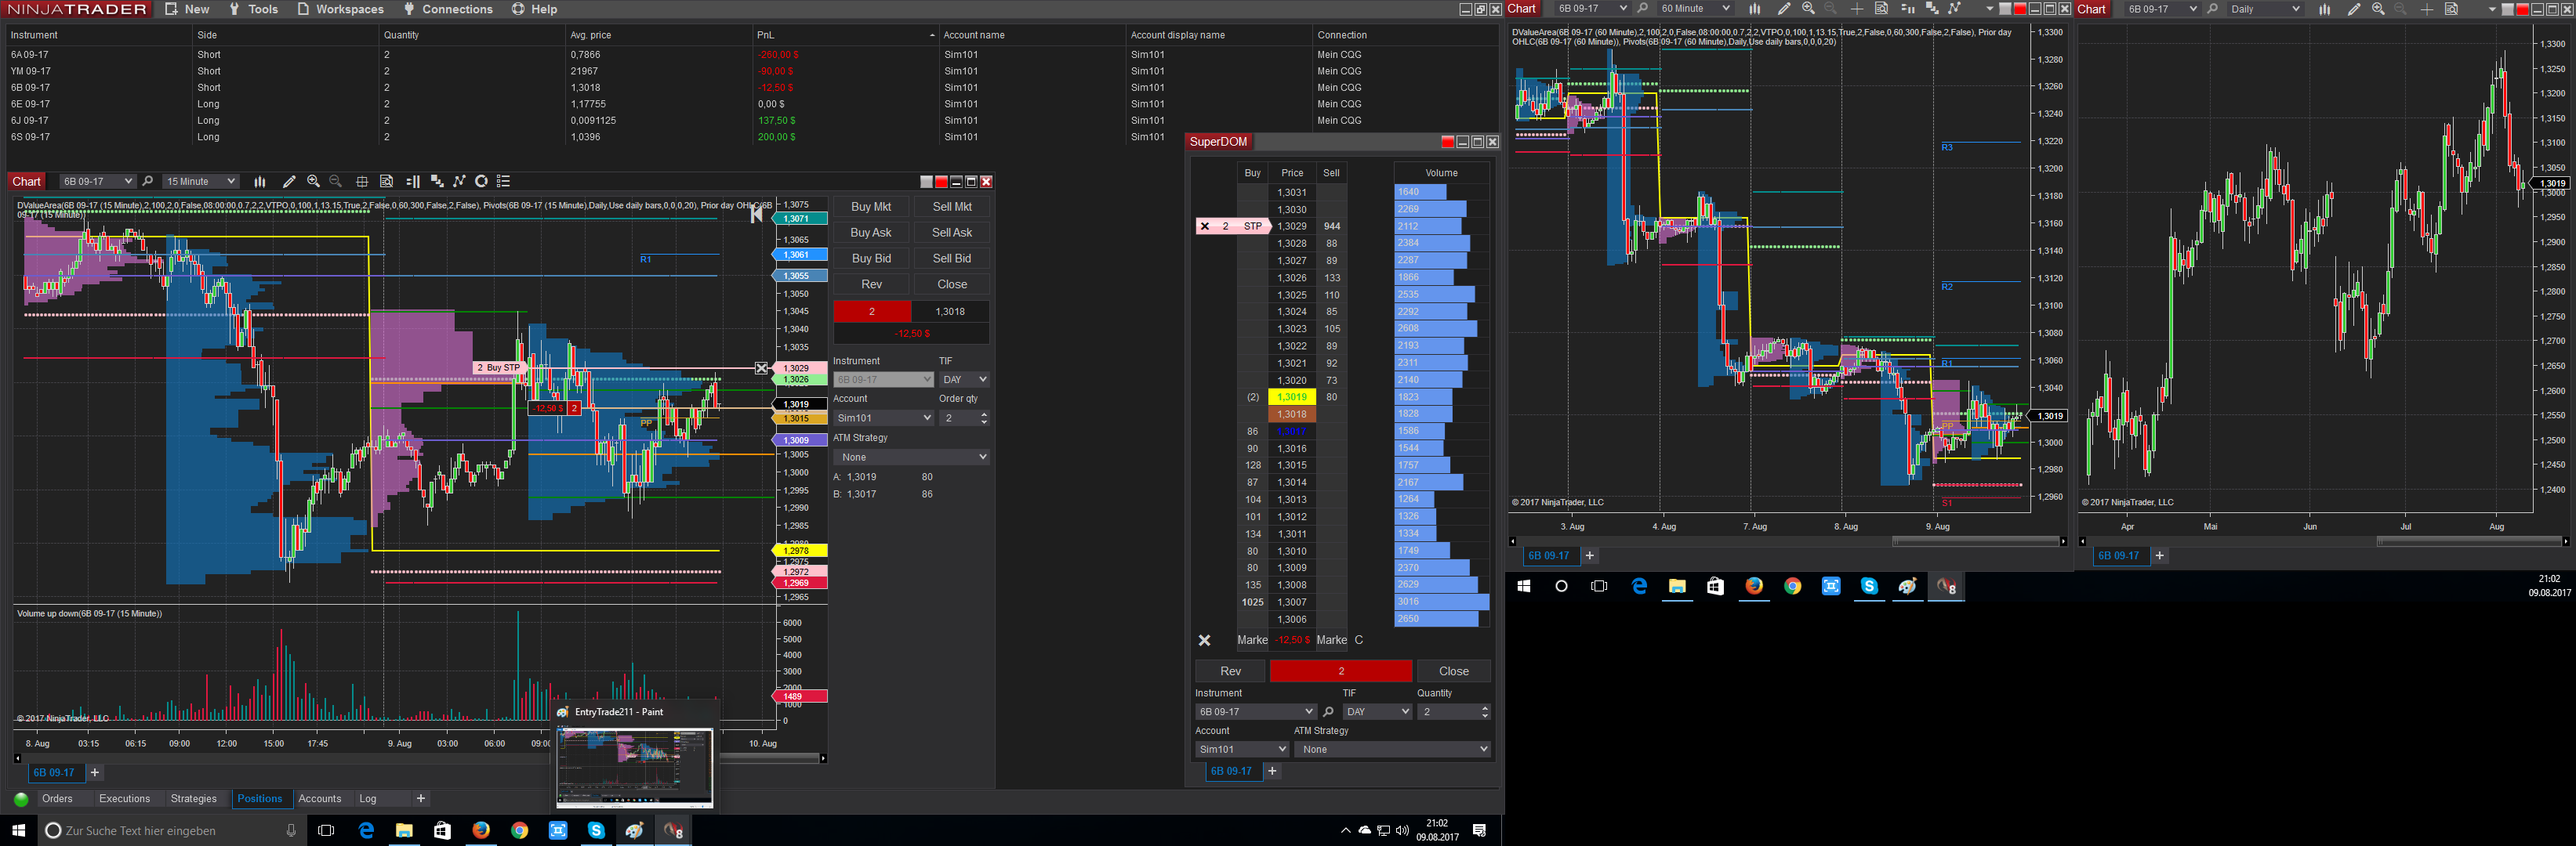Open indicators icon in 15 Minute chart toolbar
This screenshot has height=846, width=2576.
click(437, 182)
